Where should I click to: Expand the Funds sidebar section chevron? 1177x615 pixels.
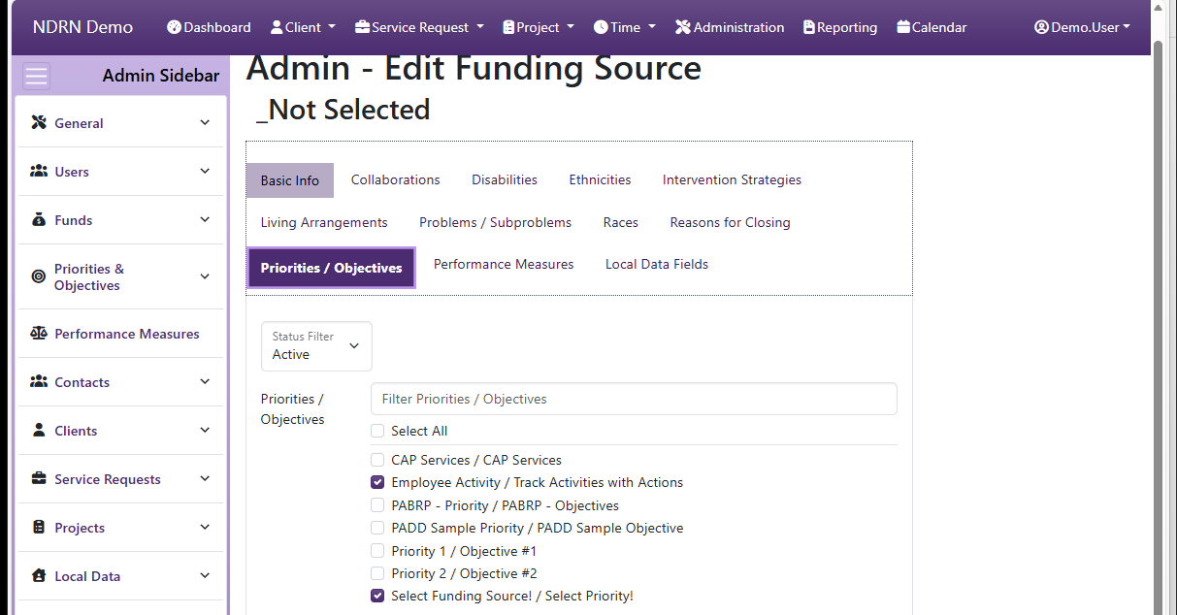pyautogui.click(x=205, y=220)
